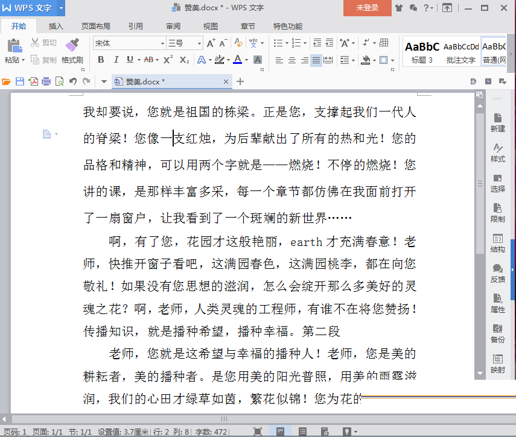Image resolution: width=516 pixels, height=437 pixels.
Task: Toggle strikethrough AB formatting
Action: [x=148, y=60]
